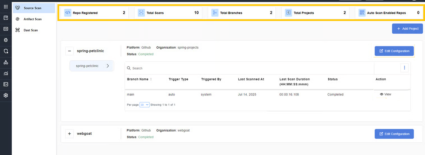Expand the webgoat project
The image size is (425, 155).
tap(69, 134)
